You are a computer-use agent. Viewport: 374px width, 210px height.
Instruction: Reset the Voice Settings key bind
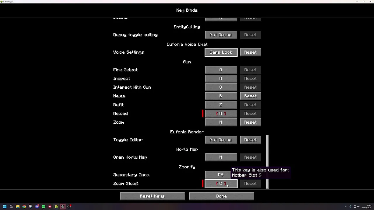[x=250, y=52]
